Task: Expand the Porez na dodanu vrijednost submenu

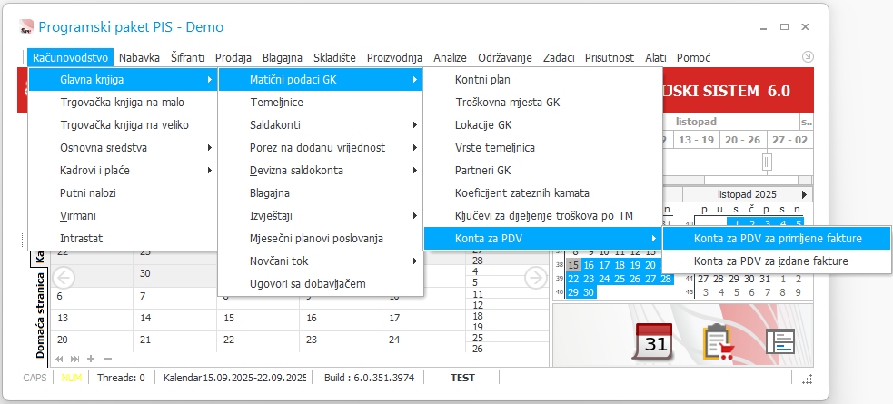Action: click(321, 148)
